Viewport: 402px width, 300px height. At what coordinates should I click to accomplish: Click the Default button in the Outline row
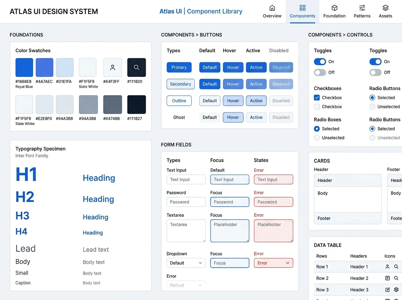coord(210,101)
